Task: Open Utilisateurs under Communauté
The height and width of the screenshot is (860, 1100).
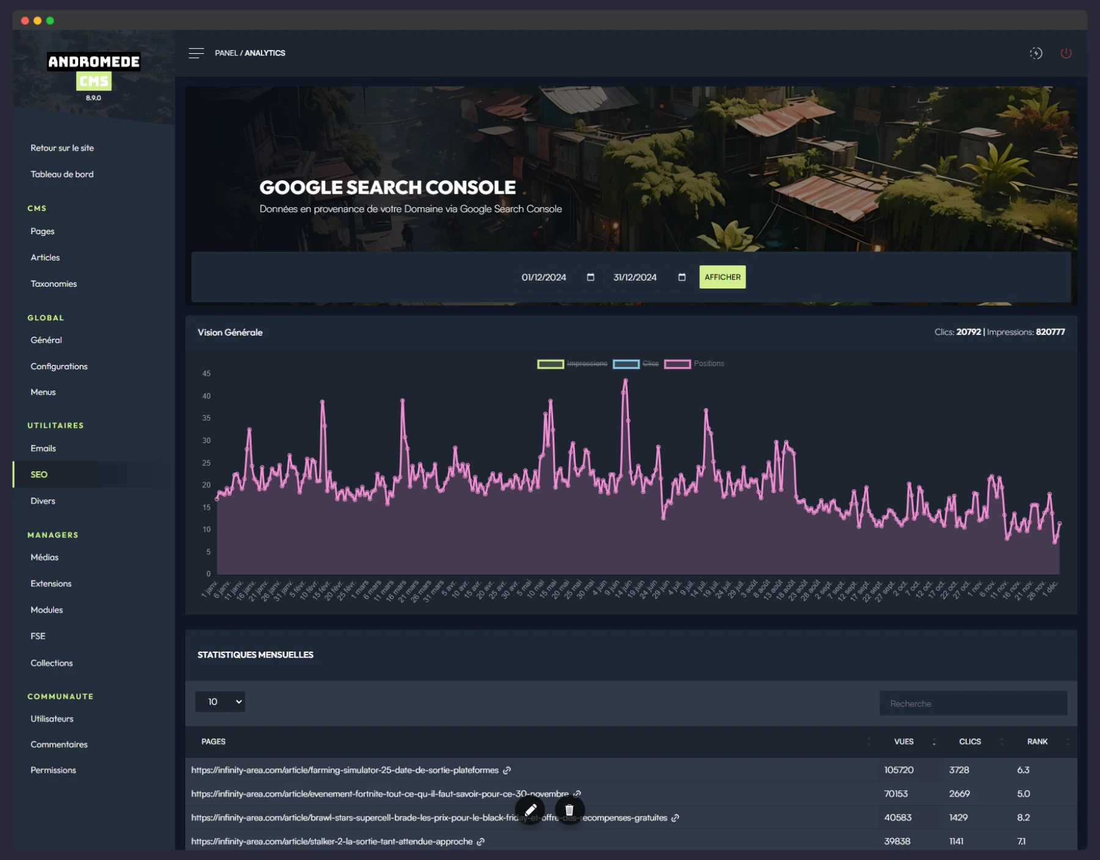Action: (52, 719)
